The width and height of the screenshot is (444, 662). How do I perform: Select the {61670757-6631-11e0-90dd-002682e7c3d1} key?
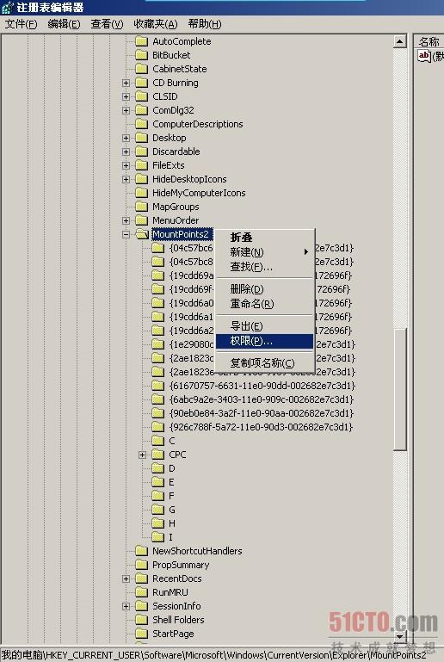pos(262,386)
